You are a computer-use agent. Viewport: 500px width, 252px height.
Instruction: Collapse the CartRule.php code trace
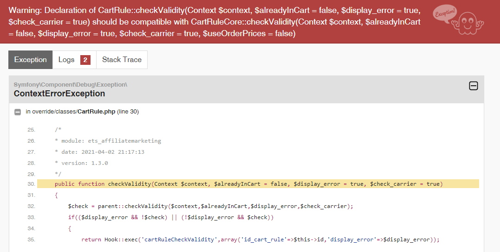18,112
